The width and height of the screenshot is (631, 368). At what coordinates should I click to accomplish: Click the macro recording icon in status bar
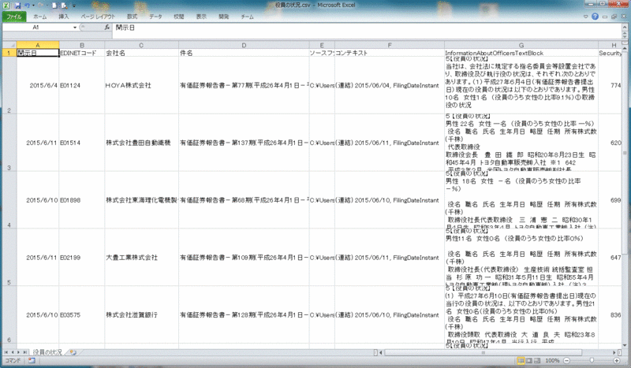click(x=32, y=361)
